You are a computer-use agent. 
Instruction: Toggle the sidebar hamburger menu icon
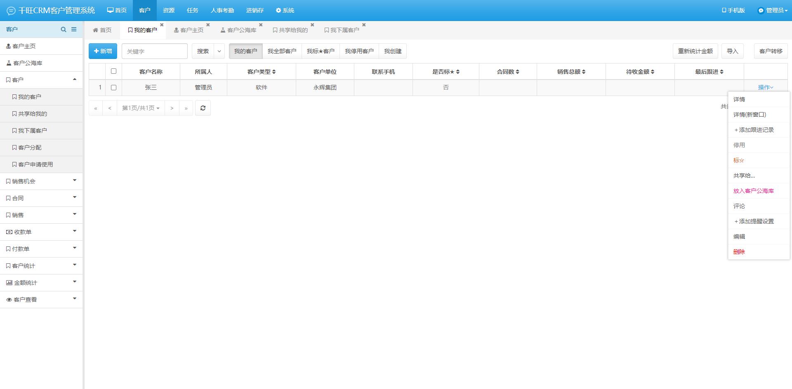click(x=74, y=29)
